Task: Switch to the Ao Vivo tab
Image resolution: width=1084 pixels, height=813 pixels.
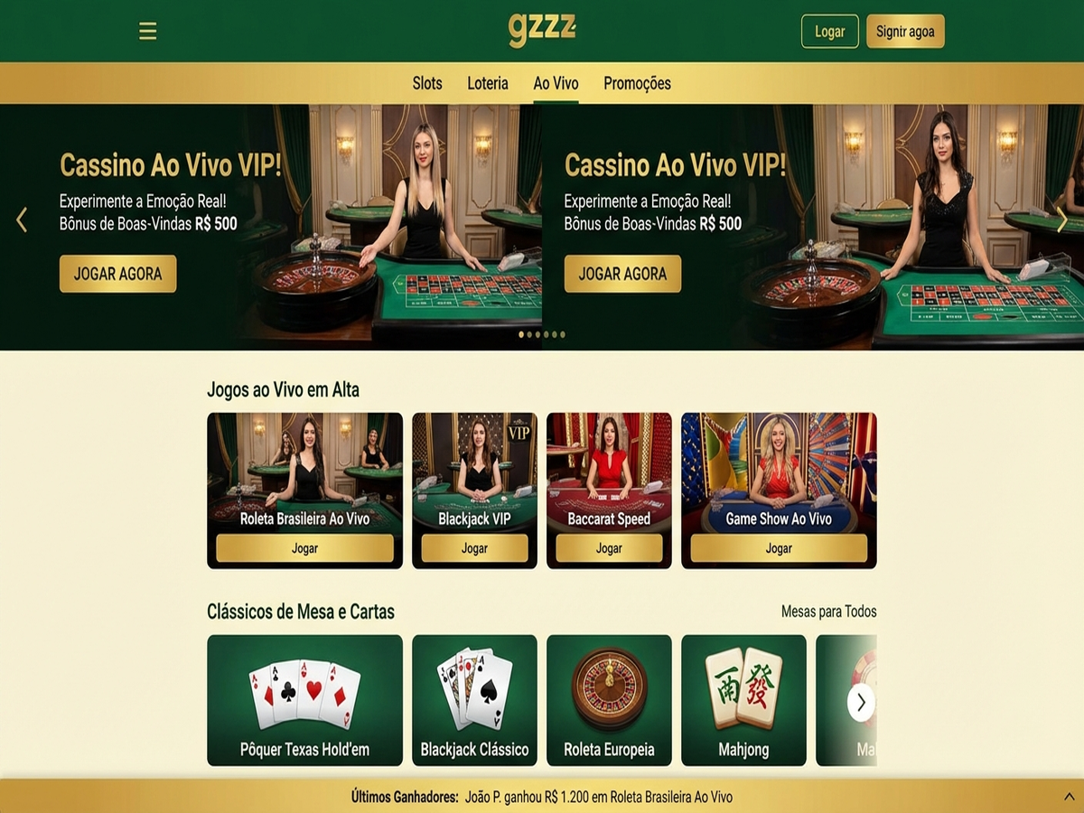Action: 556,83
